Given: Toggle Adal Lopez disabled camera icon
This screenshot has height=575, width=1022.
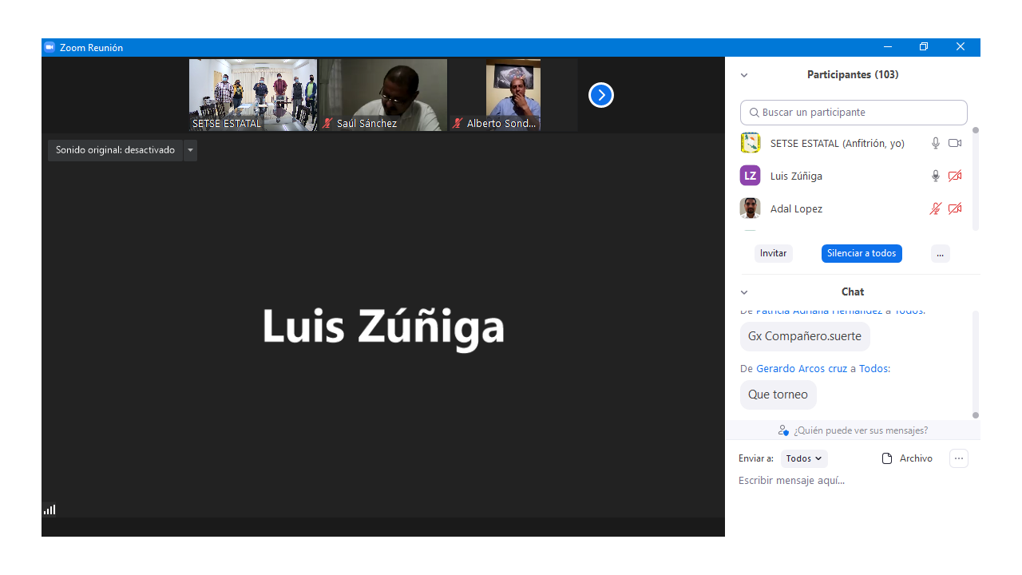Looking at the screenshot, I should 955,208.
